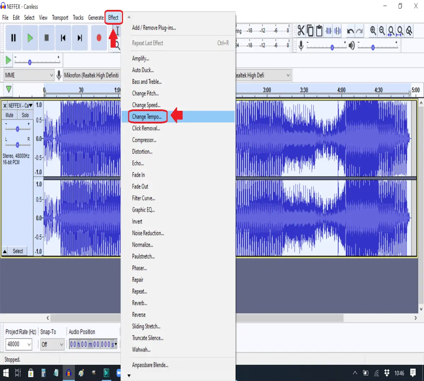Pause playback with the Pause button
This screenshot has height=381, width=424.
coord(13,38)
